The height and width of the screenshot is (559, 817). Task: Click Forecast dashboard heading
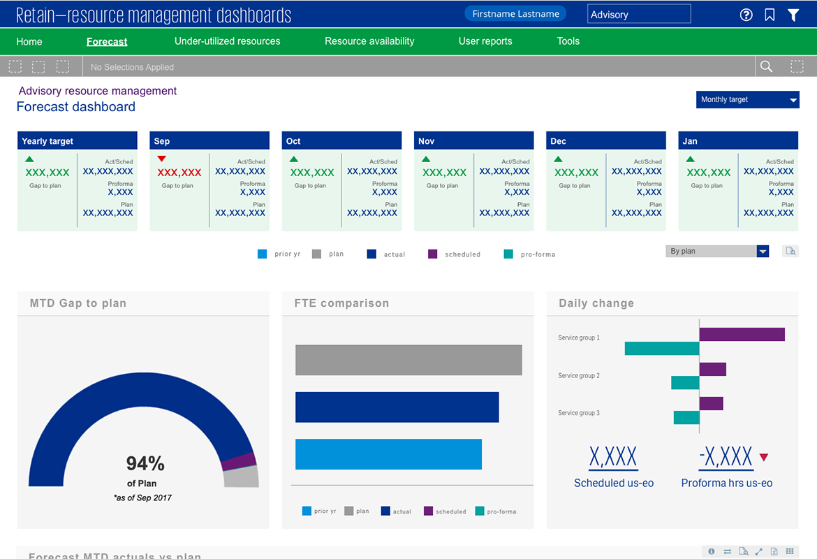point(76,107)
